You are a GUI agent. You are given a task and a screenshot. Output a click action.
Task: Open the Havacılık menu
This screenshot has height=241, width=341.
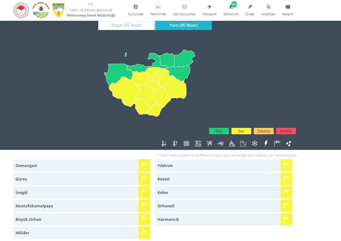click(209, 10)
